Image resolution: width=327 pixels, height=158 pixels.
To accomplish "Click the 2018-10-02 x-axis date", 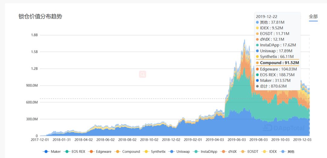I will 149,140.
